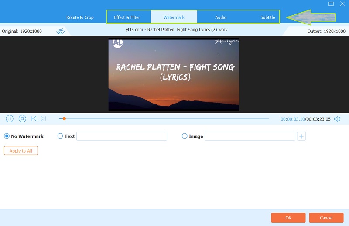Mute the volume speaker icon
The width and height of the screenshot is (349, 226).
[x=337, y=119]
